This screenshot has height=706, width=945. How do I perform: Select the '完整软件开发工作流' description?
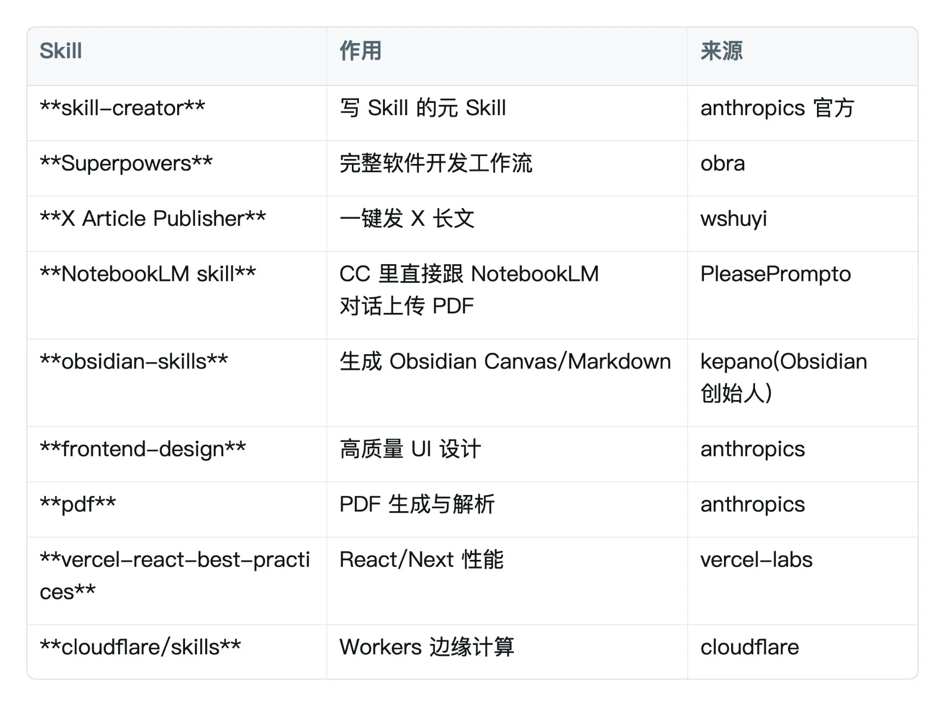(x=436, y=164)
